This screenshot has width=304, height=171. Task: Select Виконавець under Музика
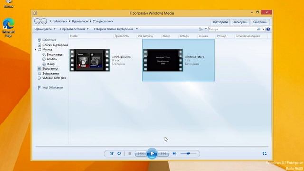(x=55, y=55)
